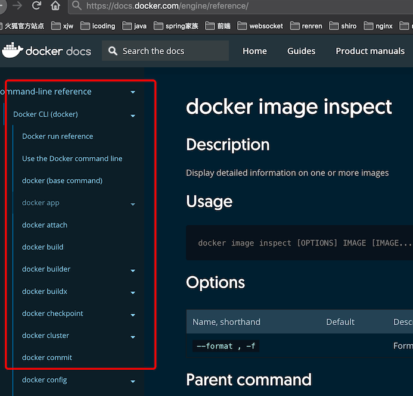
Task: Select docker builder sidebar entry
Action: pos(46,269)
